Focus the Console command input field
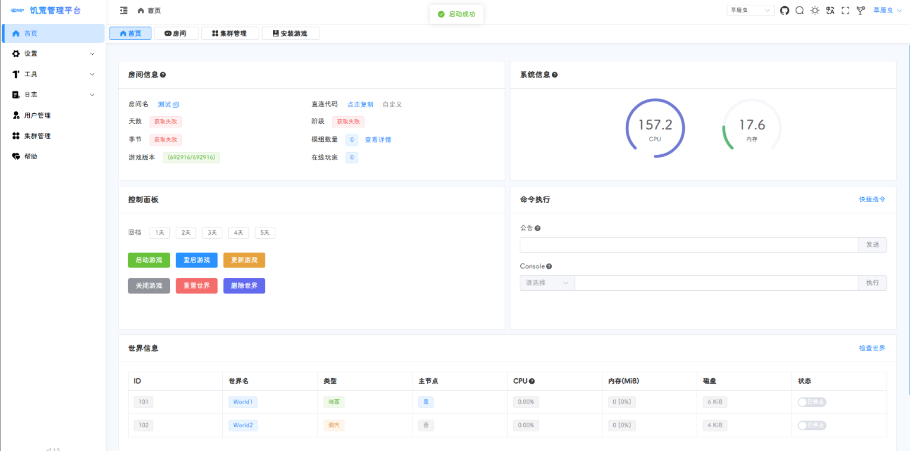The image size is (910, 451). coord(716,283)
